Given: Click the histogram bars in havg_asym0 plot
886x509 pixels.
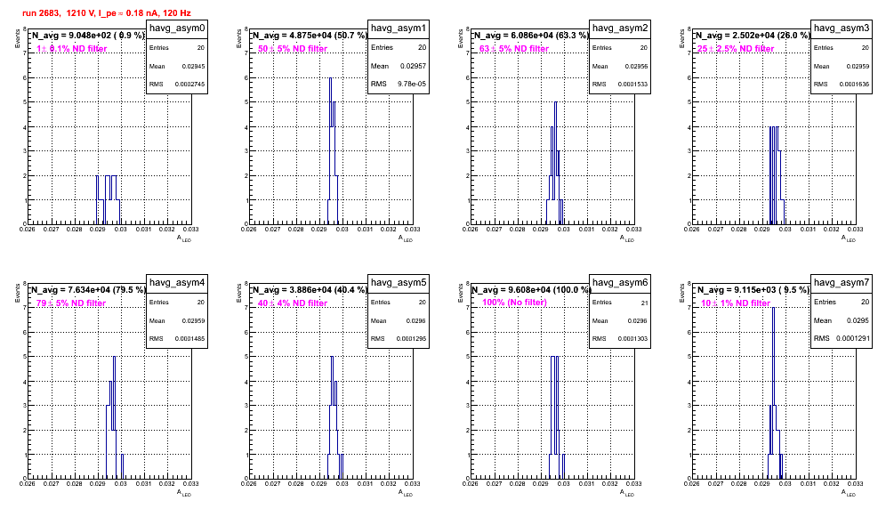Looking at the screenshot, I should (x=108, y=199).
